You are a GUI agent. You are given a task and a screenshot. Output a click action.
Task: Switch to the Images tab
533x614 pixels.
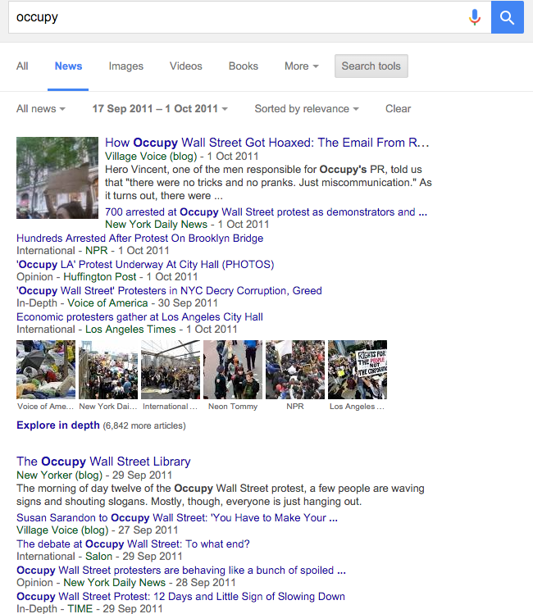point(126,66)
